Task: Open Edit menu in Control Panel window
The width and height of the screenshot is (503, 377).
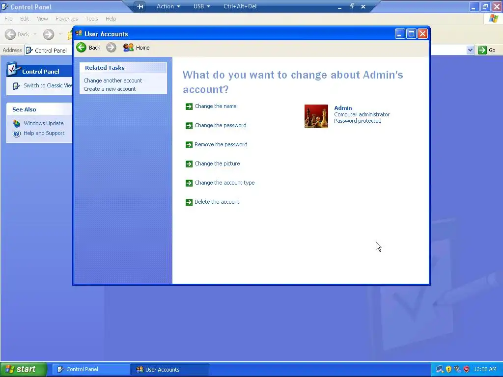Action: pos(25,19)
